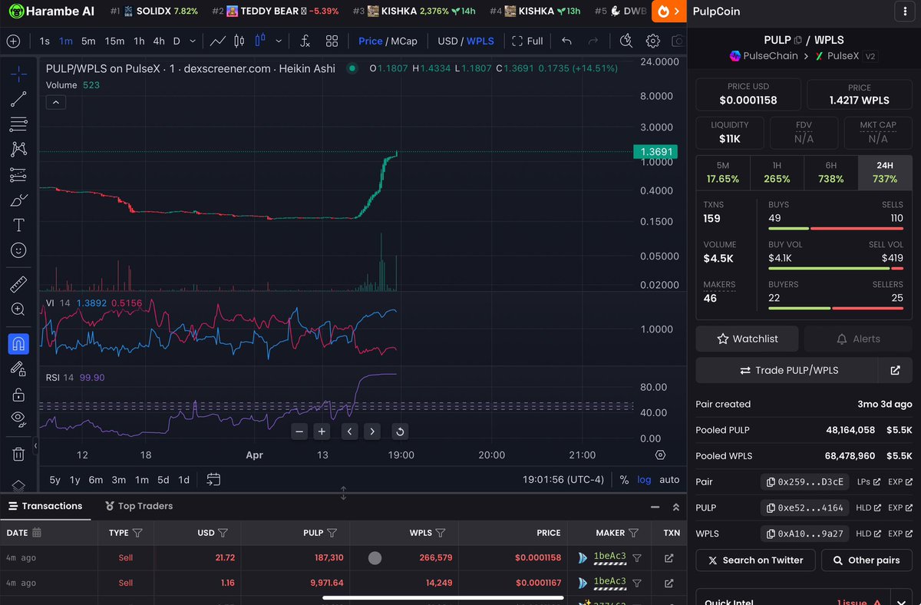Screen dimensions: 921x605
Task: Switch to candlestick chart style icon
Action: point(239,41)
